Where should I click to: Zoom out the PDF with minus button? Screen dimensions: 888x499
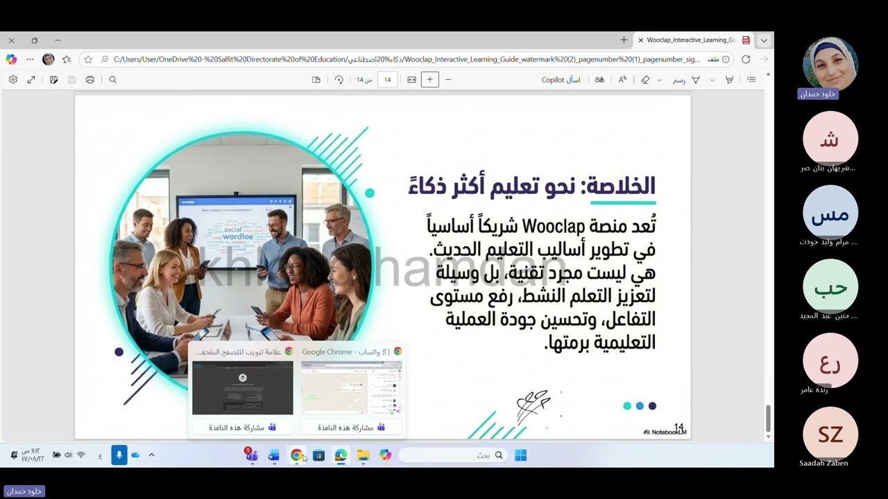click(x=448, y=80)
